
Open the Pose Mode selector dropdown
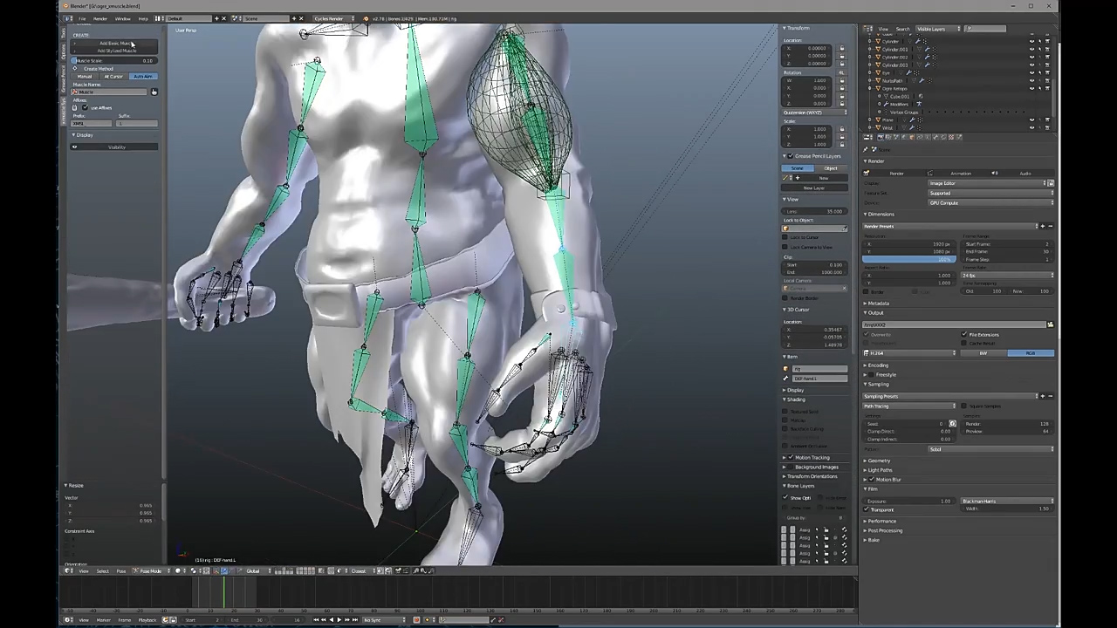(x=151, y=571)
